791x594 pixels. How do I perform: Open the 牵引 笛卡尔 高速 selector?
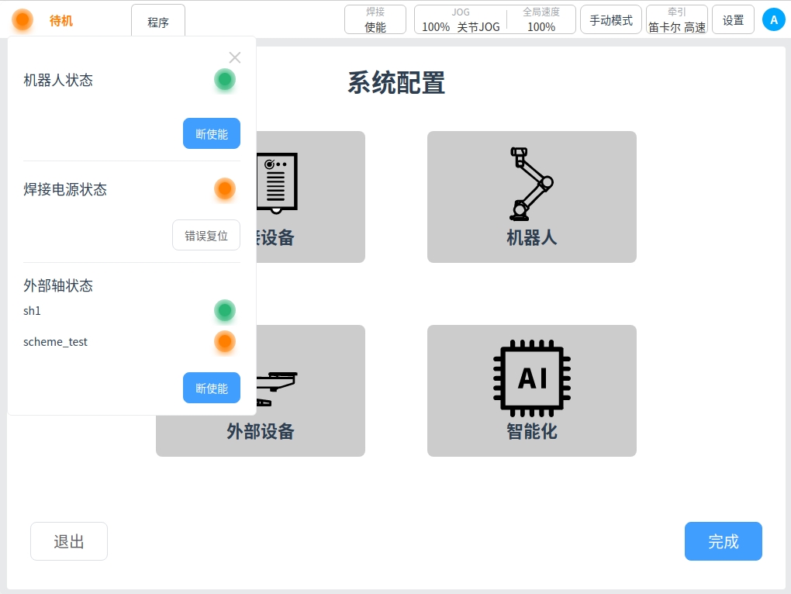coord(676,19)
